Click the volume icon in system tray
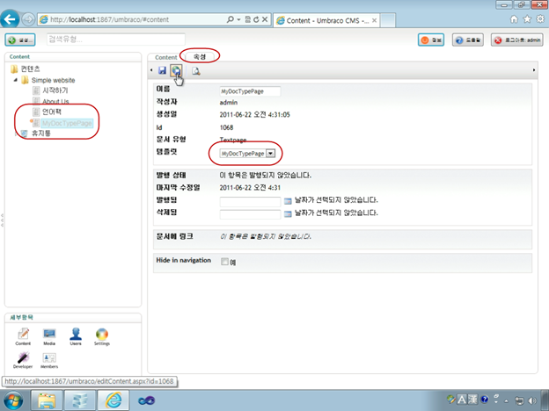Screen dimensions: 549x411 [x=532, y=400]
